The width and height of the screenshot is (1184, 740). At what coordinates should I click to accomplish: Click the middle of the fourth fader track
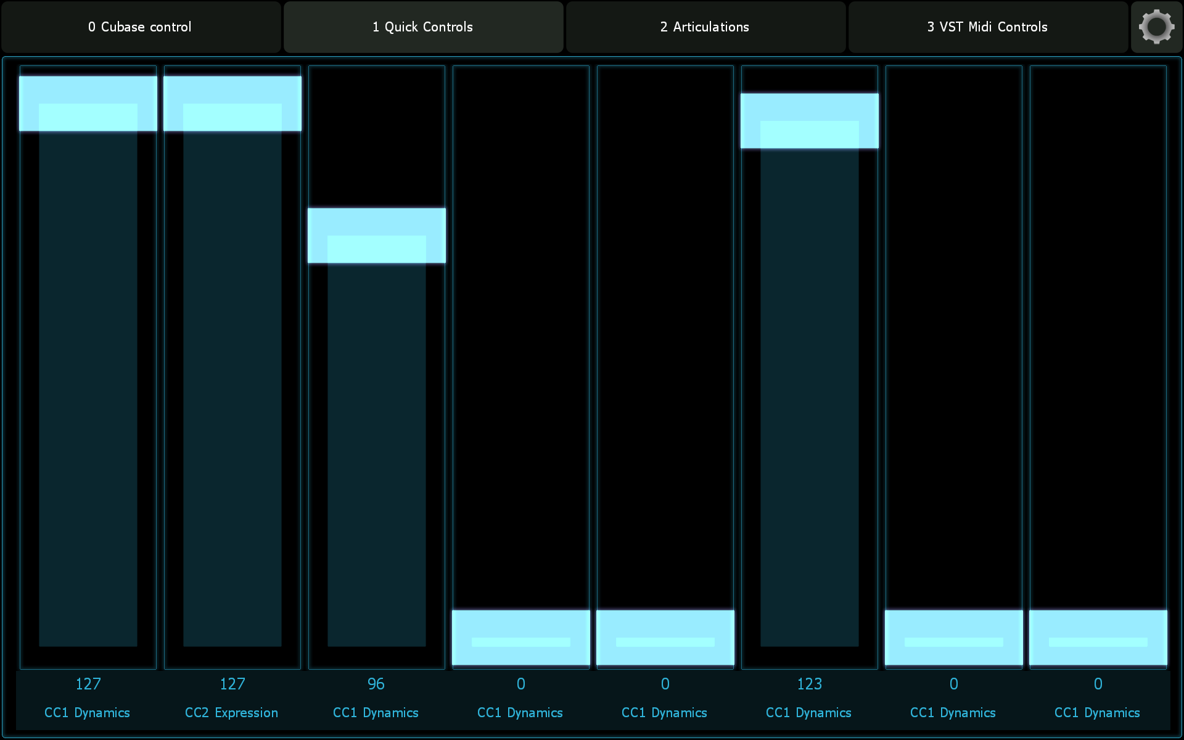tap(521, 367)
